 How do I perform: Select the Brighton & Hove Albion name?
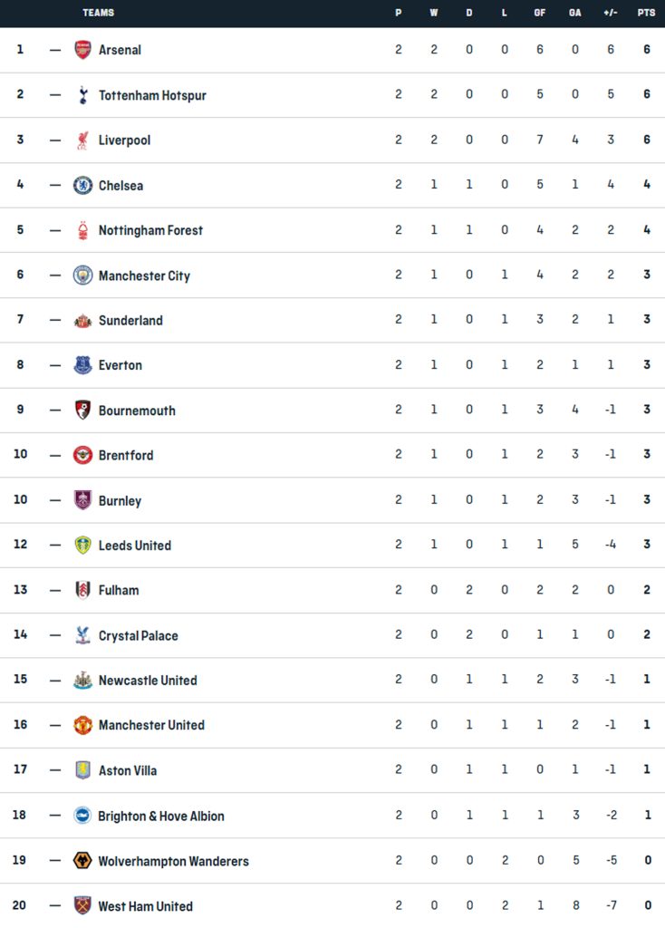click(161, 817)
